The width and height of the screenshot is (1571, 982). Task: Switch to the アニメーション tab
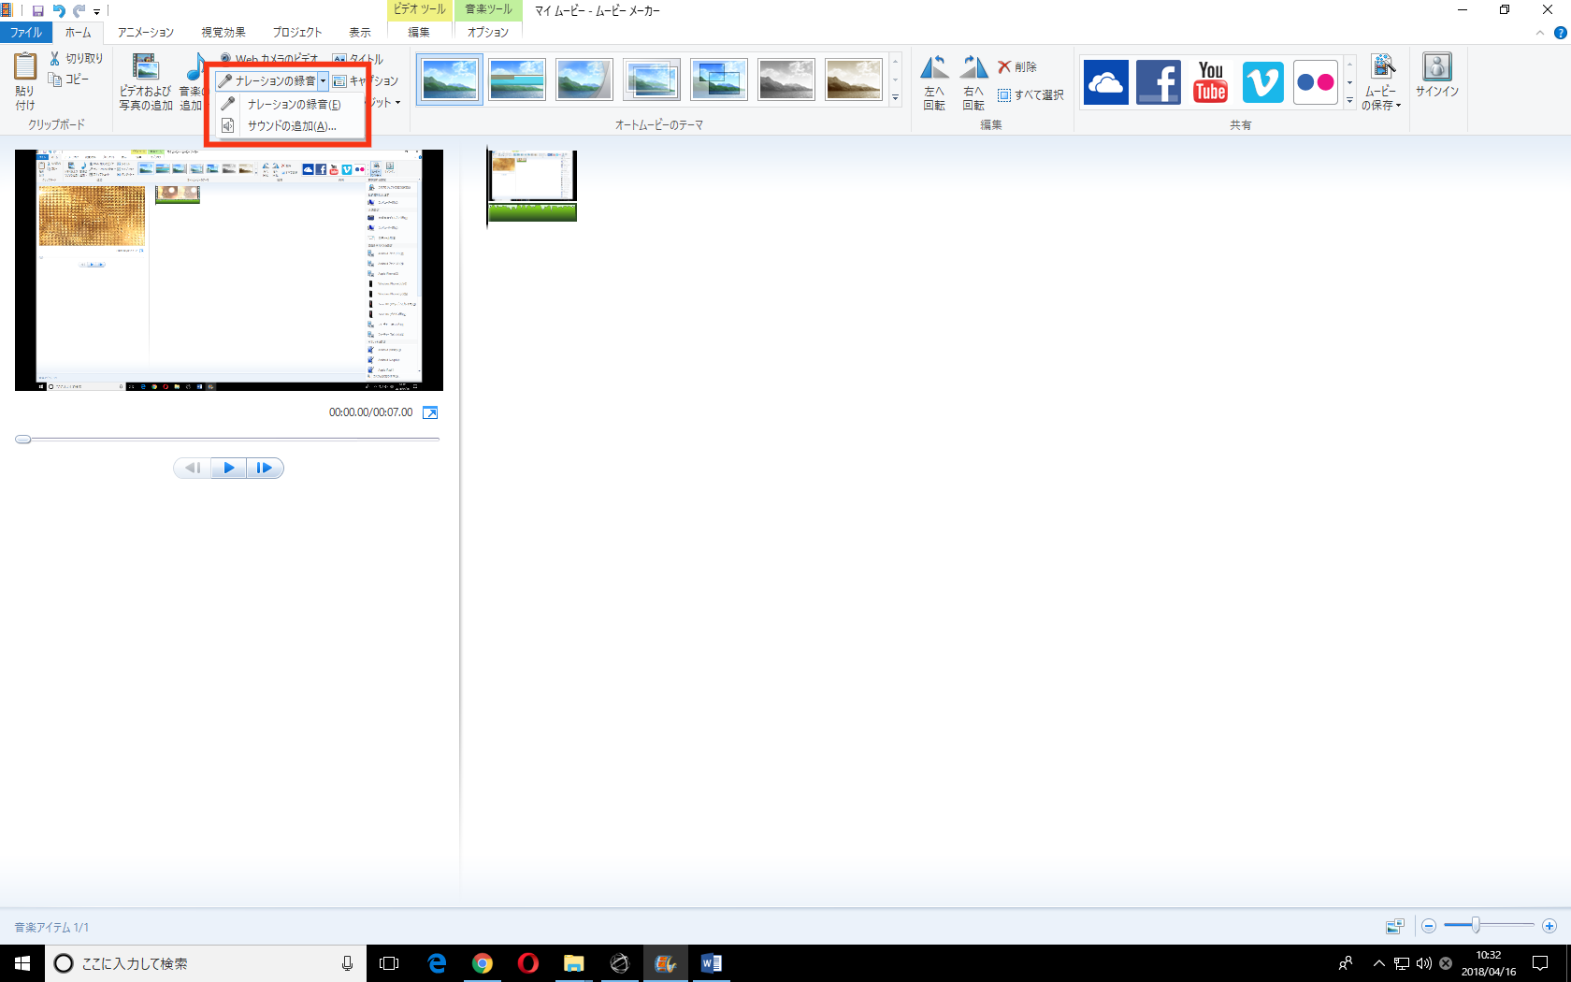(145, 32)
